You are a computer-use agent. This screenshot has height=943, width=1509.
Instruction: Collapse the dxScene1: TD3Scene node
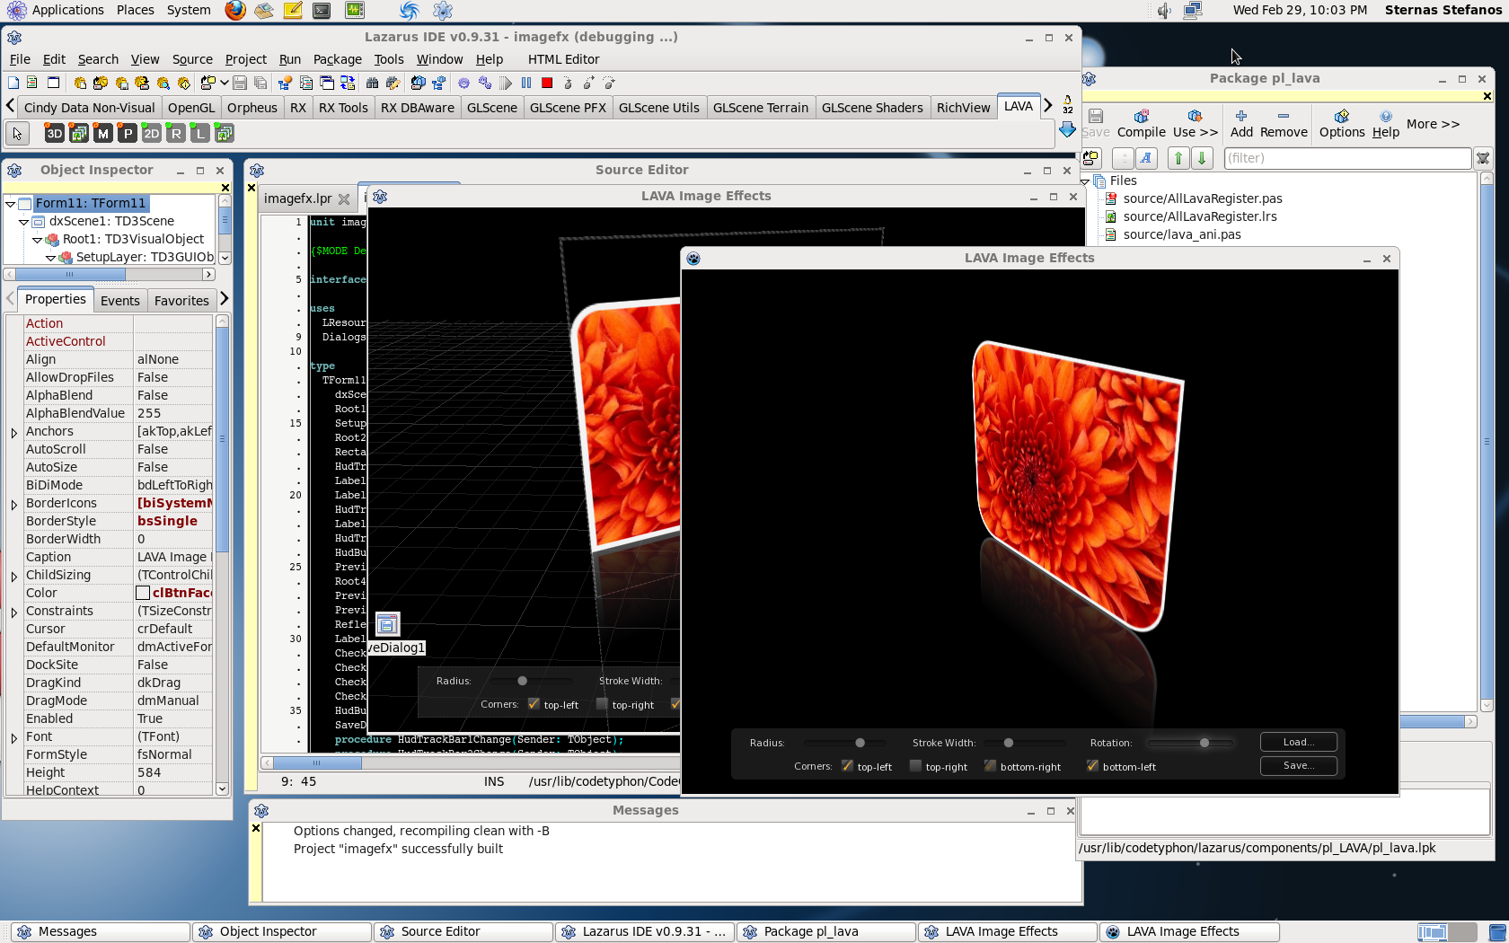click(x=23, y=222)
